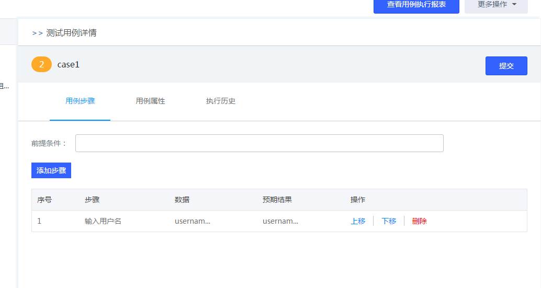Select row number 1 in the steps table
541x288 pixels.
[x=39, y=221]
